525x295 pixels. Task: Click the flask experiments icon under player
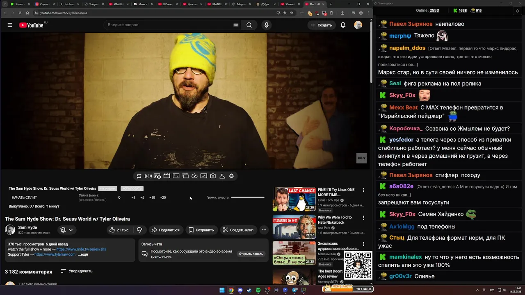[222, 176]
